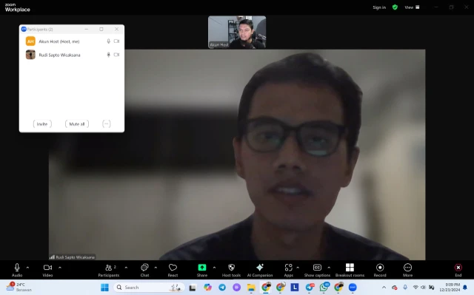Mute the microphone with the Audio button
This screenshot has height=295, width=474.
[17, 270]
